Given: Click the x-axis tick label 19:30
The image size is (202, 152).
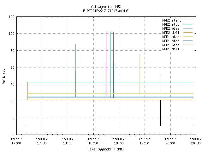Looking at the screenshot, I should coord(144,143).
